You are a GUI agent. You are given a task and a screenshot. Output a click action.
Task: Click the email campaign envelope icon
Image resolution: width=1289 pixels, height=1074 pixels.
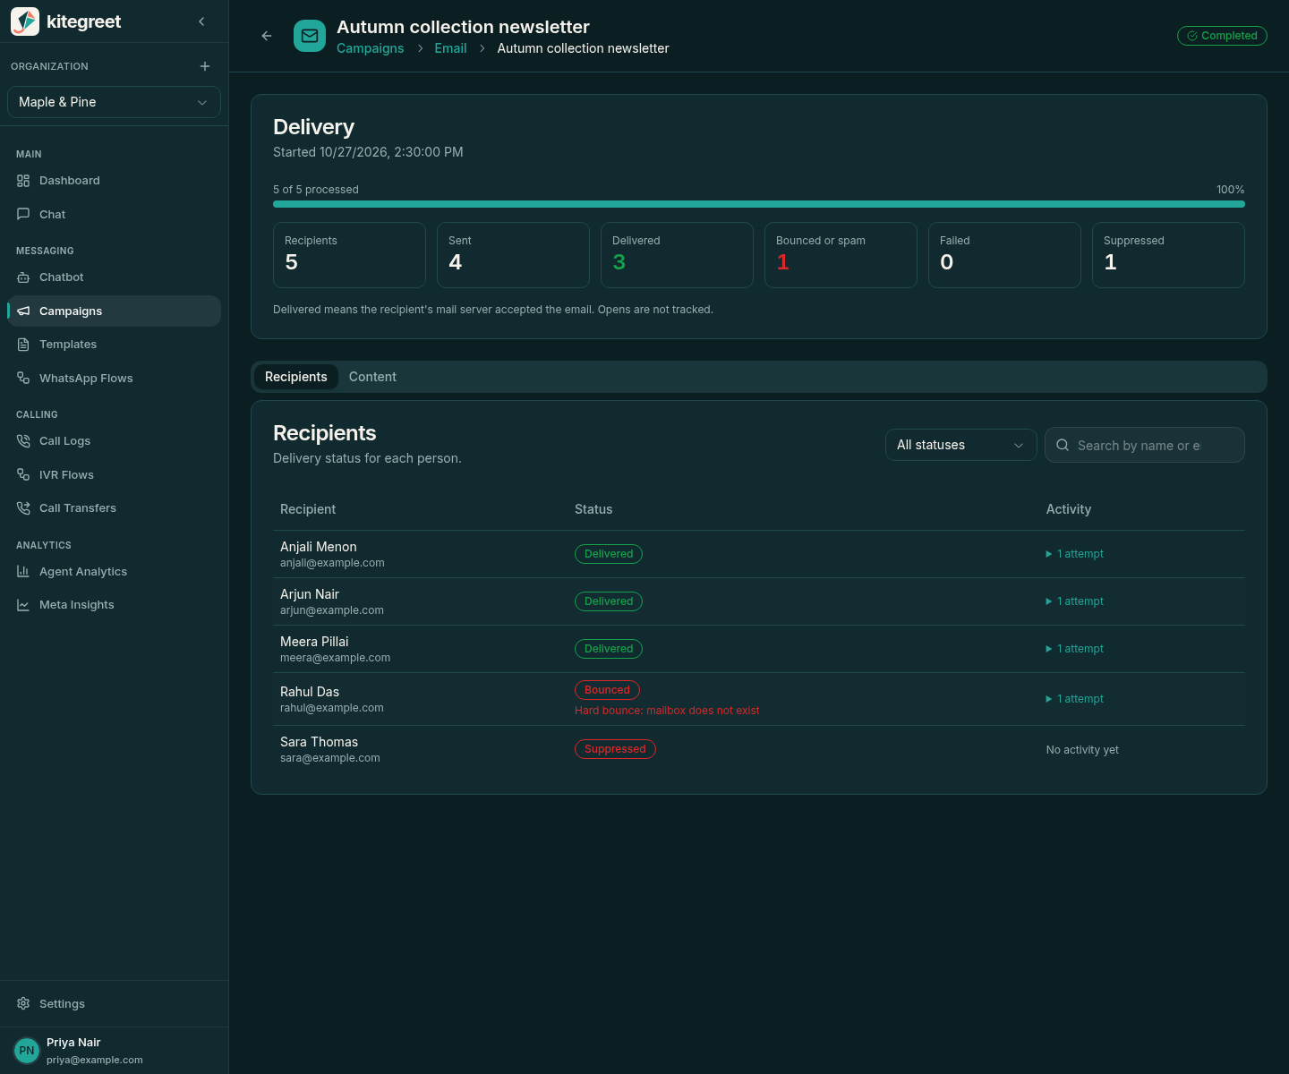click(x=310, y=36)
